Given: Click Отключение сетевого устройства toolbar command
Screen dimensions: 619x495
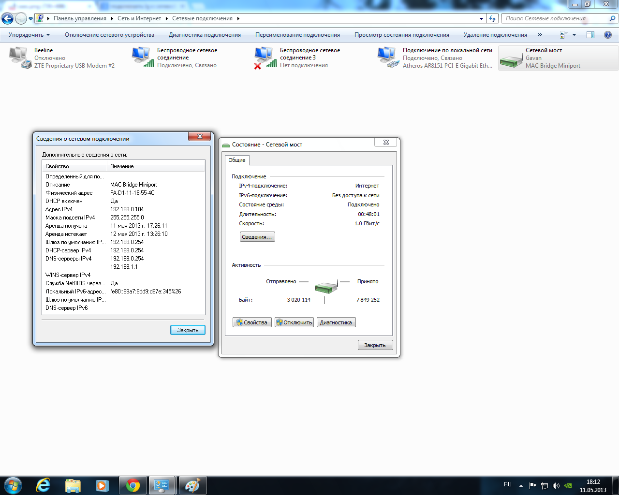Looking at the screenshot, I should click(110, 35).
